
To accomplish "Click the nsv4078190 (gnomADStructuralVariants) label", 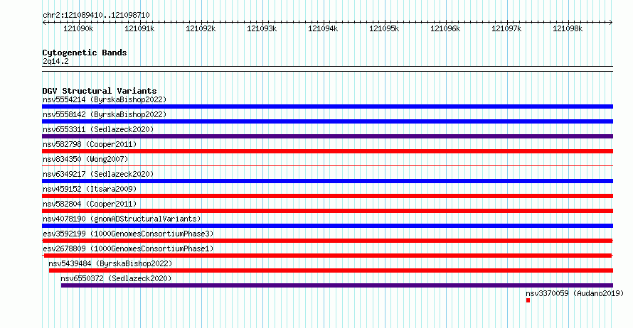I will [122, 219].
